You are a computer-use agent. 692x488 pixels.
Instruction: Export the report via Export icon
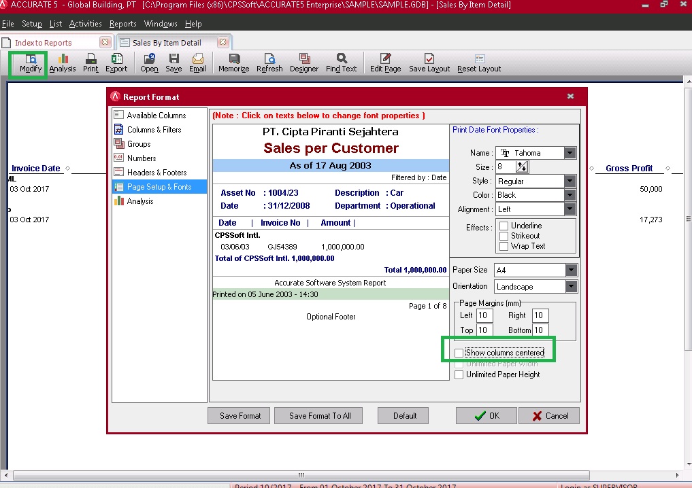point(116,63)
